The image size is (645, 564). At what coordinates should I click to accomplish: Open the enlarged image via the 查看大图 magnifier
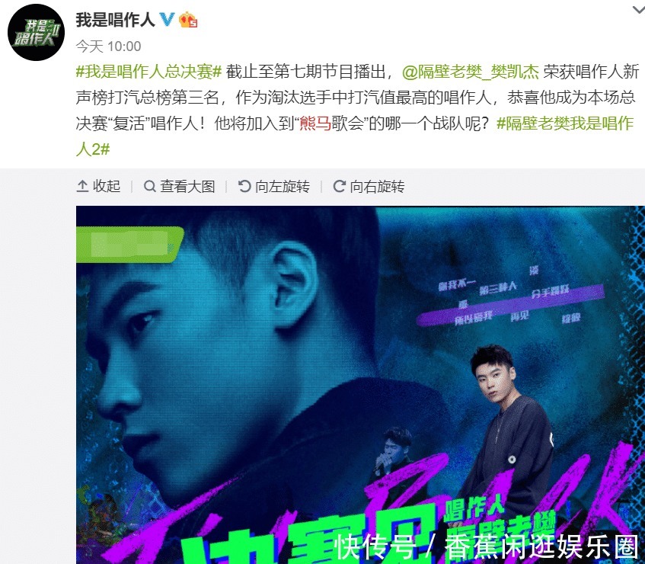coord(150,187)
